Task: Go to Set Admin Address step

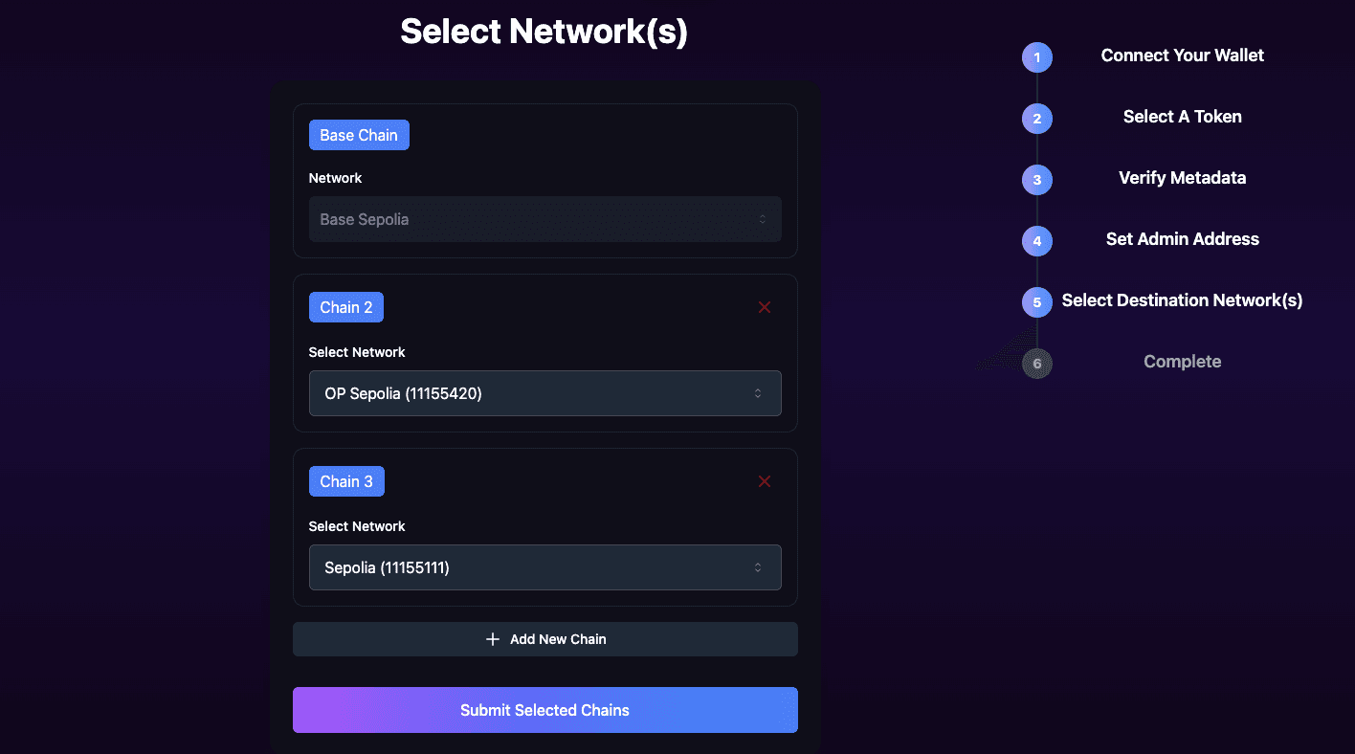Action: (1182, 239)
